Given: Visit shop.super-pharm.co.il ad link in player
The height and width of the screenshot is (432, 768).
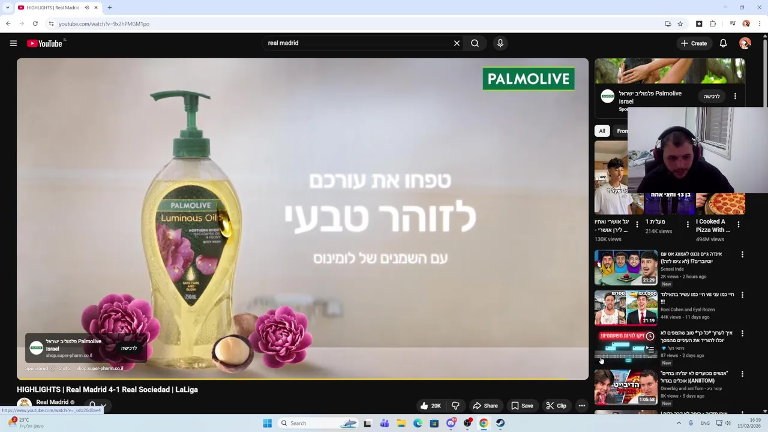Looking at the screenshot, I should 100,368.
